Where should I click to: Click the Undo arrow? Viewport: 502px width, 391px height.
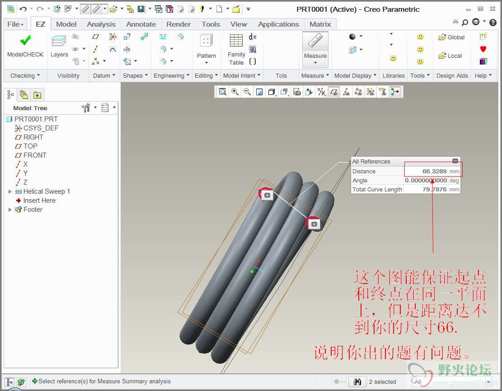(23, 9)
